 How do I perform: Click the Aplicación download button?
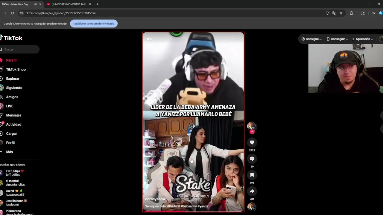(362, 39)
